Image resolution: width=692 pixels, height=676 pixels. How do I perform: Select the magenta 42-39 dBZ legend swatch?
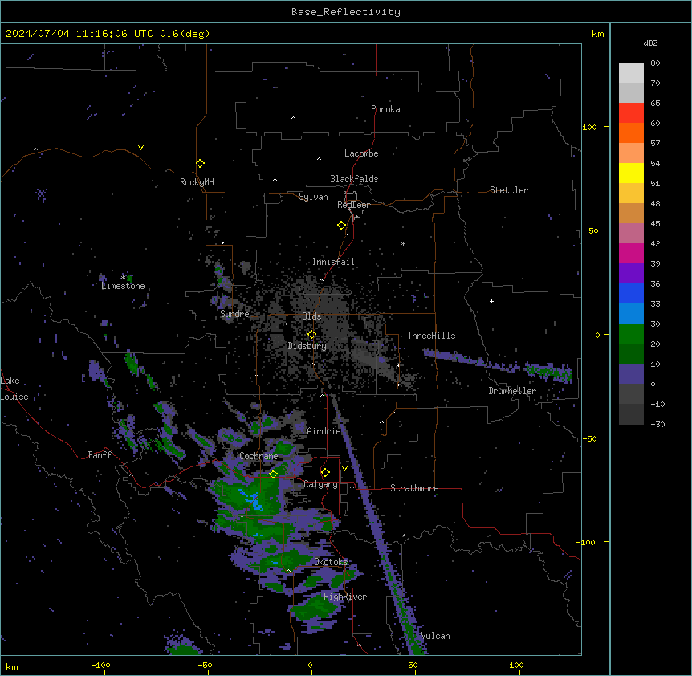[631, 254]
